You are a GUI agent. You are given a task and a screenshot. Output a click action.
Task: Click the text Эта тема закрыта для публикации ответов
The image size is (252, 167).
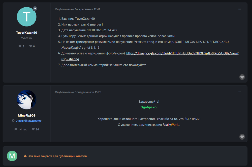pyautogui.click(x=58, y=156)
